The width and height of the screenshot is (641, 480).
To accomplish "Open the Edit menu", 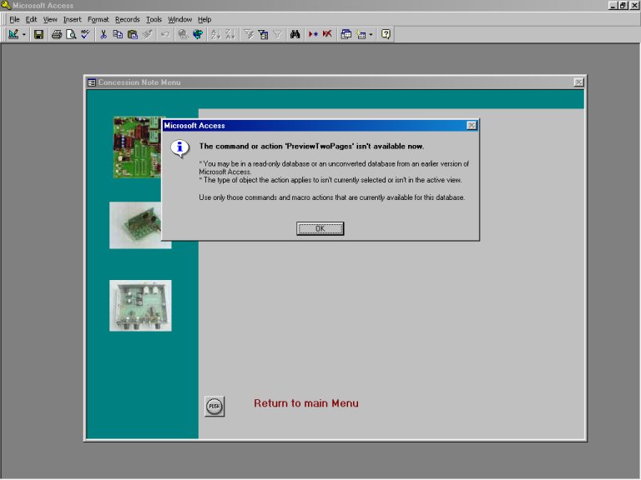I will (31, 19).
